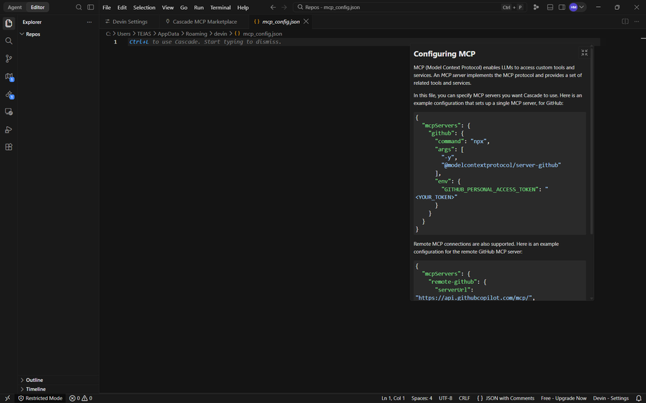The height and width of the screenshot is (403, 646).
Task: Click Devin - Settings in status bar
Action: [x=611, y=398]
